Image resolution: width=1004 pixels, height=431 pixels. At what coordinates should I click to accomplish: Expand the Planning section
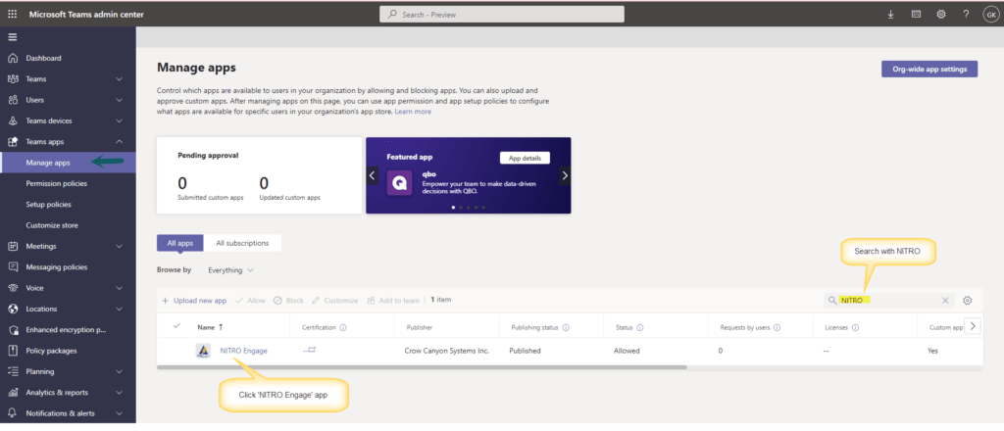pyautogui.click(x=119, y=371)
